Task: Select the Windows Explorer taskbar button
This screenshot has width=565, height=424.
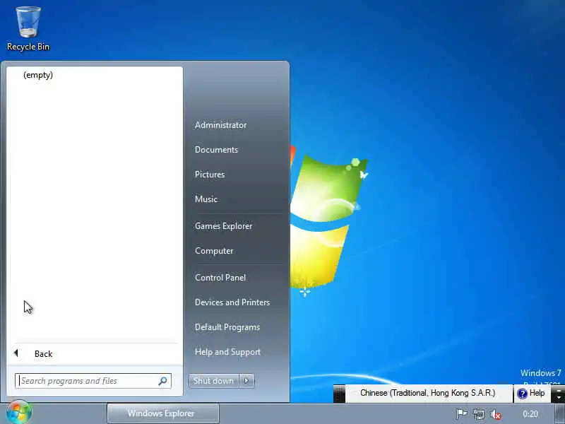Action: 163,413
